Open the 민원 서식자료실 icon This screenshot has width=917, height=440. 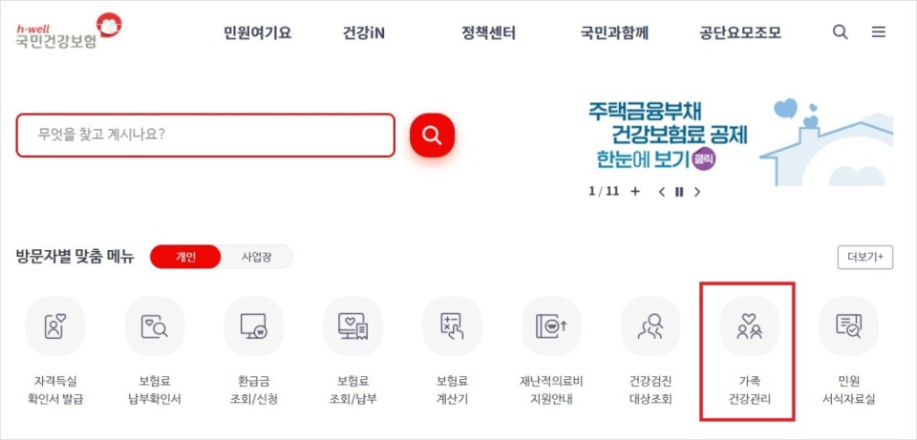coord(848,326)
